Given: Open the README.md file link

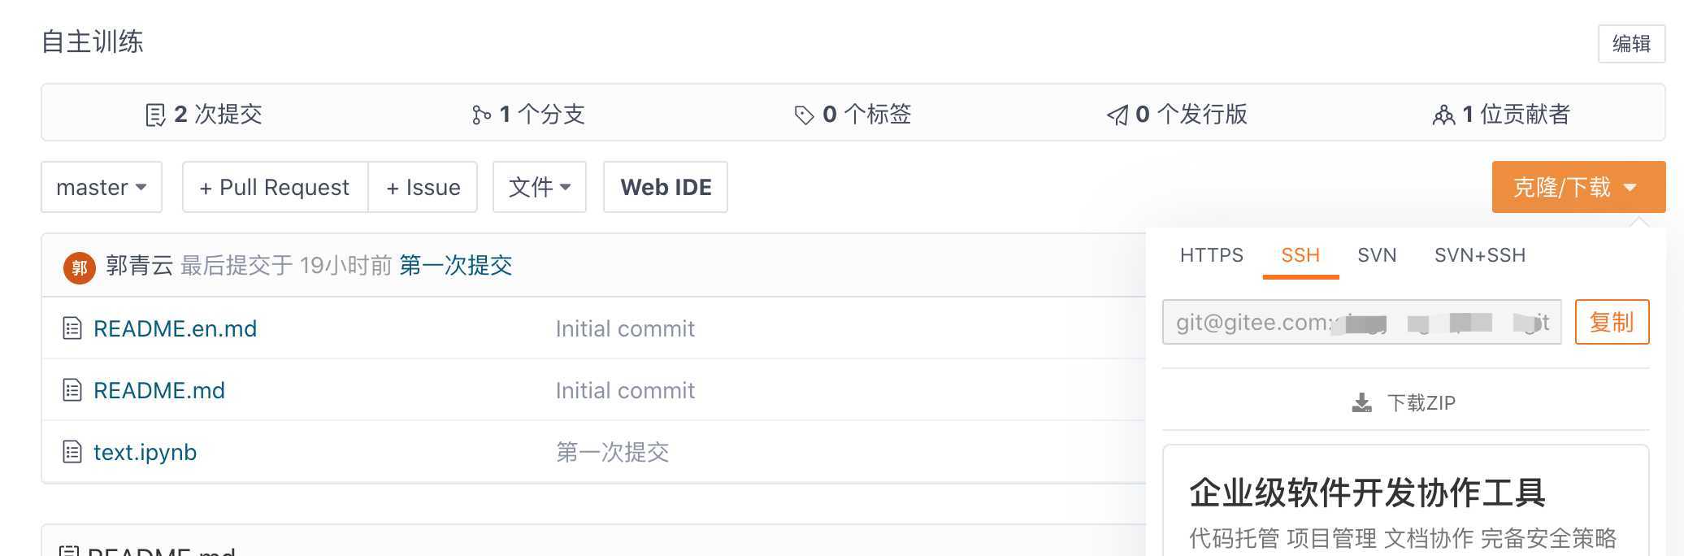Looking at the screenshot, I should click(159, 390).
